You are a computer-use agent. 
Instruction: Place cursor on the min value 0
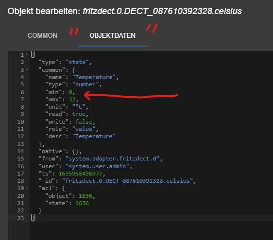(x=70, y=92)
